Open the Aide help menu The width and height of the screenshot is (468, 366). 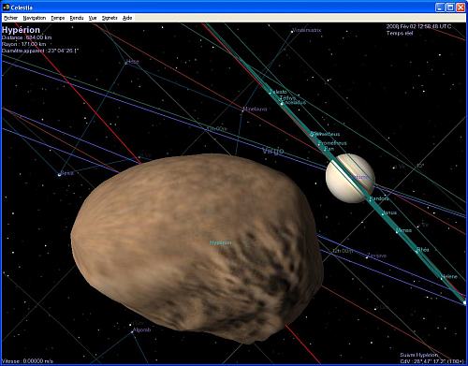click(127, 18)
